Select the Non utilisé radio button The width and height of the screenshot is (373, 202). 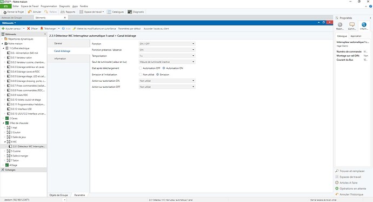pyautogui.click(x=141, y=75)
